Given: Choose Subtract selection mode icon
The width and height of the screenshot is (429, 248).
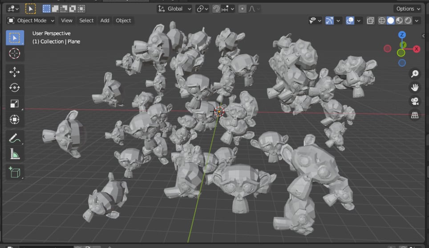Looking at the screenshot, I should pyautogui.click(x=64, y=9).
